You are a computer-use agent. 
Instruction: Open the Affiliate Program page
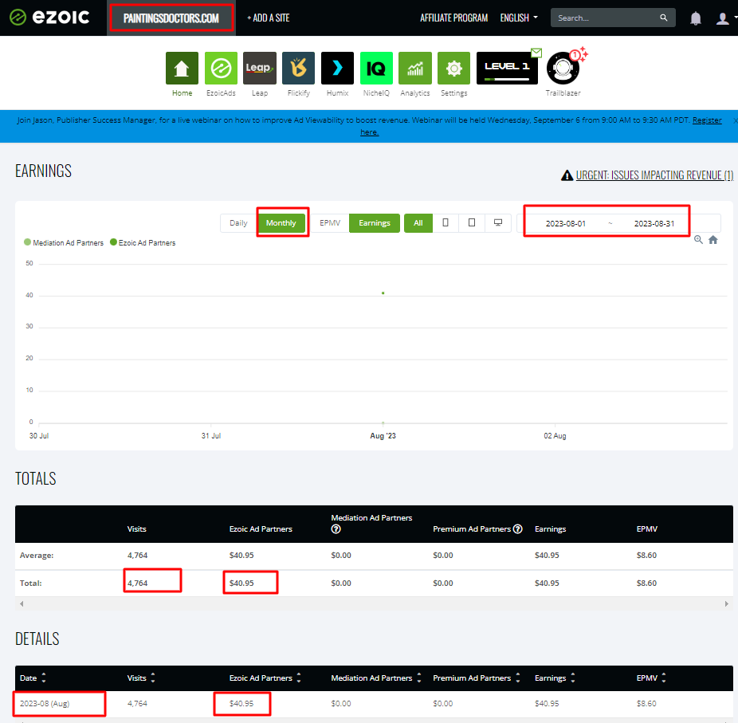[453, 18]
